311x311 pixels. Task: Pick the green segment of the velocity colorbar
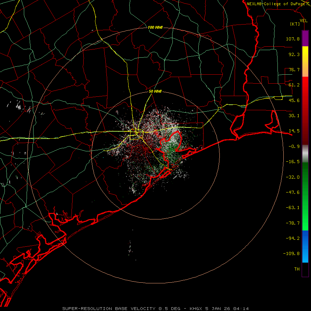[305, 196]
